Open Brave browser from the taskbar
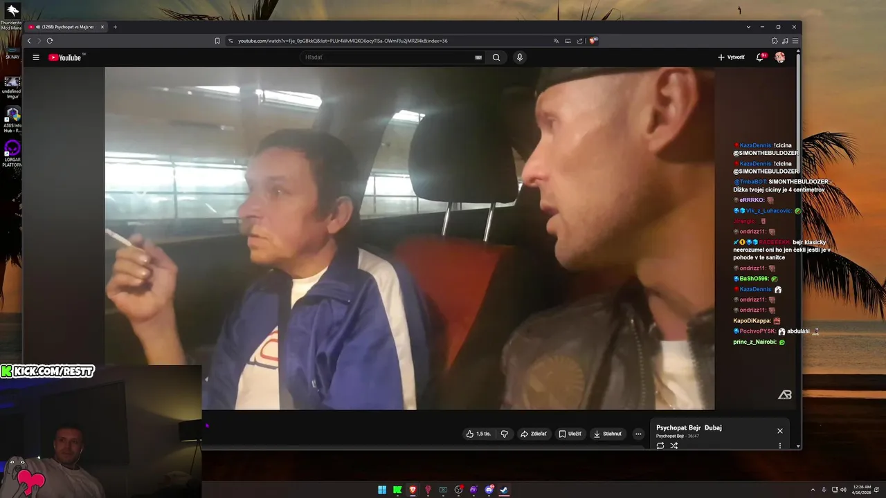The image size is (886, 498). [413, 490]
